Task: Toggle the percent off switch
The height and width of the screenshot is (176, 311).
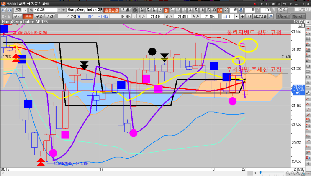Action: [298, 16]
